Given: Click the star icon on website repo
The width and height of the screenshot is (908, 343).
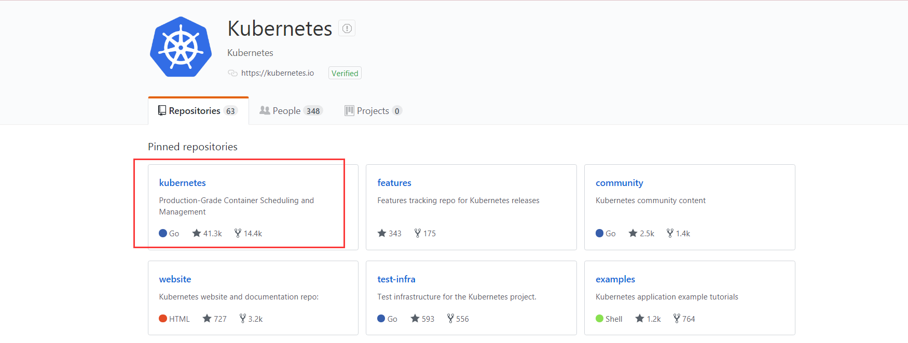Looking at the screenshot, I should point(207,319).
